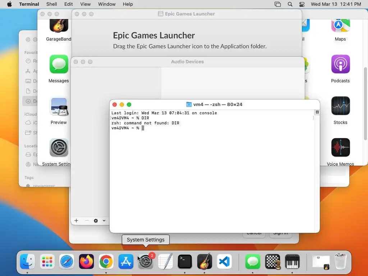The width and height of the screenshot is (368, 276).
Task: Open Audio MIDI Setup piano icon in Dock
Action: pyautogui.click(x=292, y=262)
